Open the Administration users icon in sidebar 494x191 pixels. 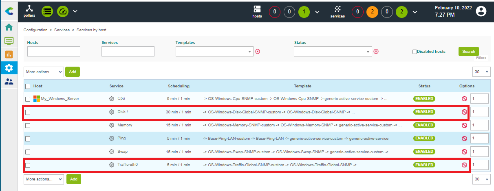pyautogui.click(x=9, y=81)
